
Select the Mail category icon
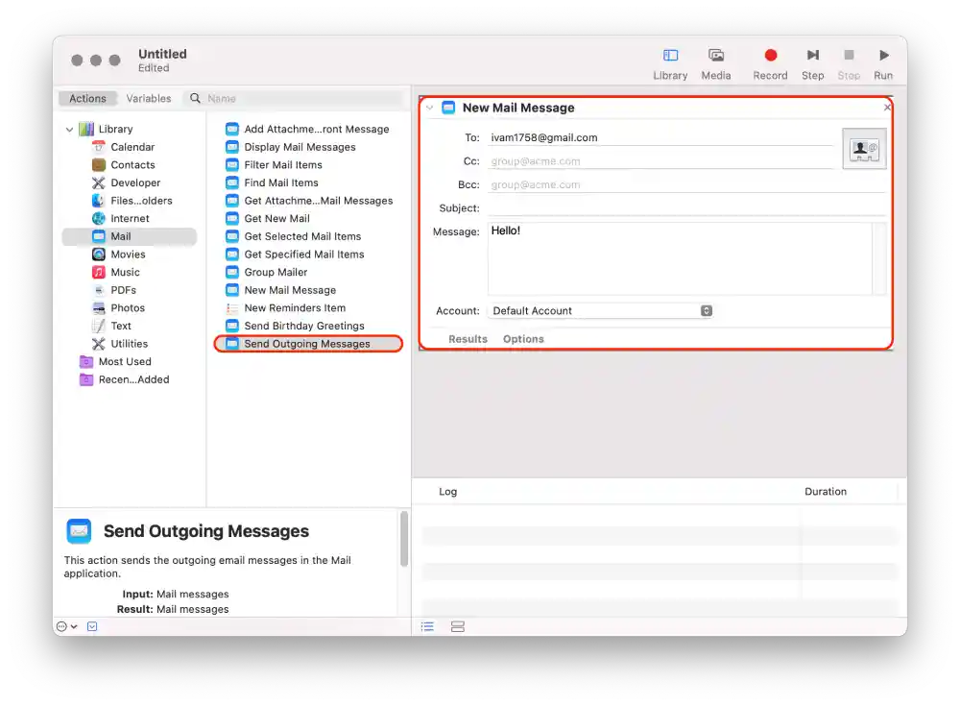point(99,236)
